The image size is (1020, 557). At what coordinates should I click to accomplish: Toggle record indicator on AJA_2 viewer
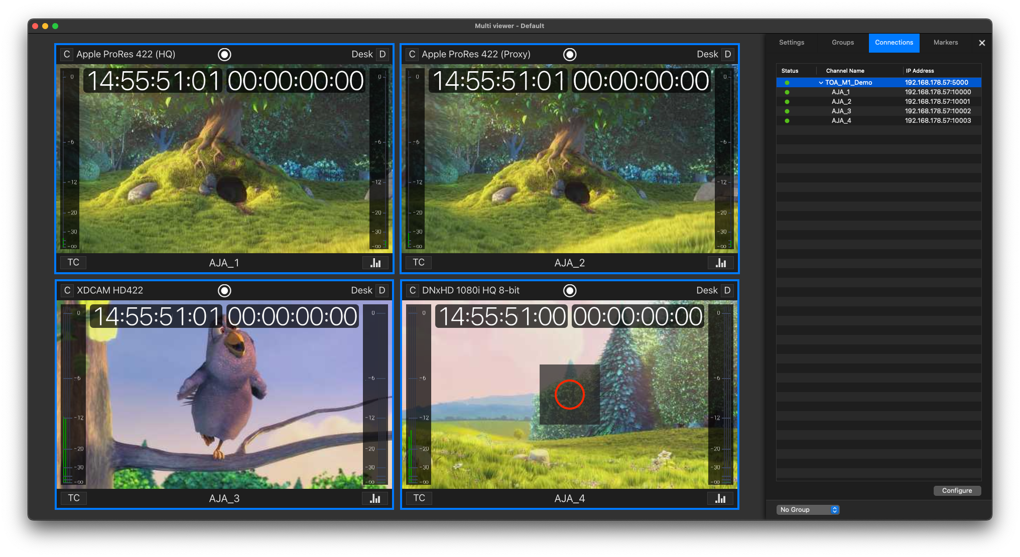[570, 54]
